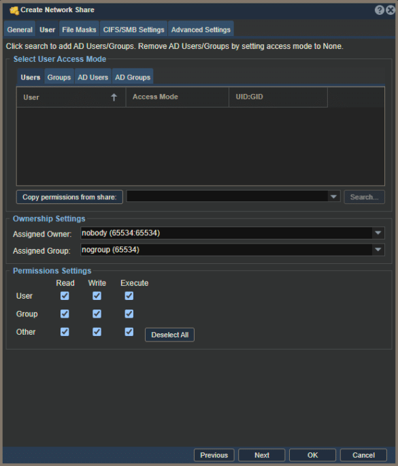Click the Deselect All button
This screenshot has height=466, width=398.
(x=169, y=335)
